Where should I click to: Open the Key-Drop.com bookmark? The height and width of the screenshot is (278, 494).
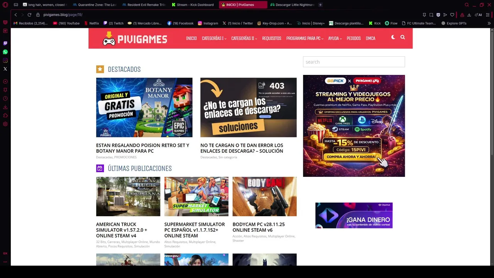(274, 23)
